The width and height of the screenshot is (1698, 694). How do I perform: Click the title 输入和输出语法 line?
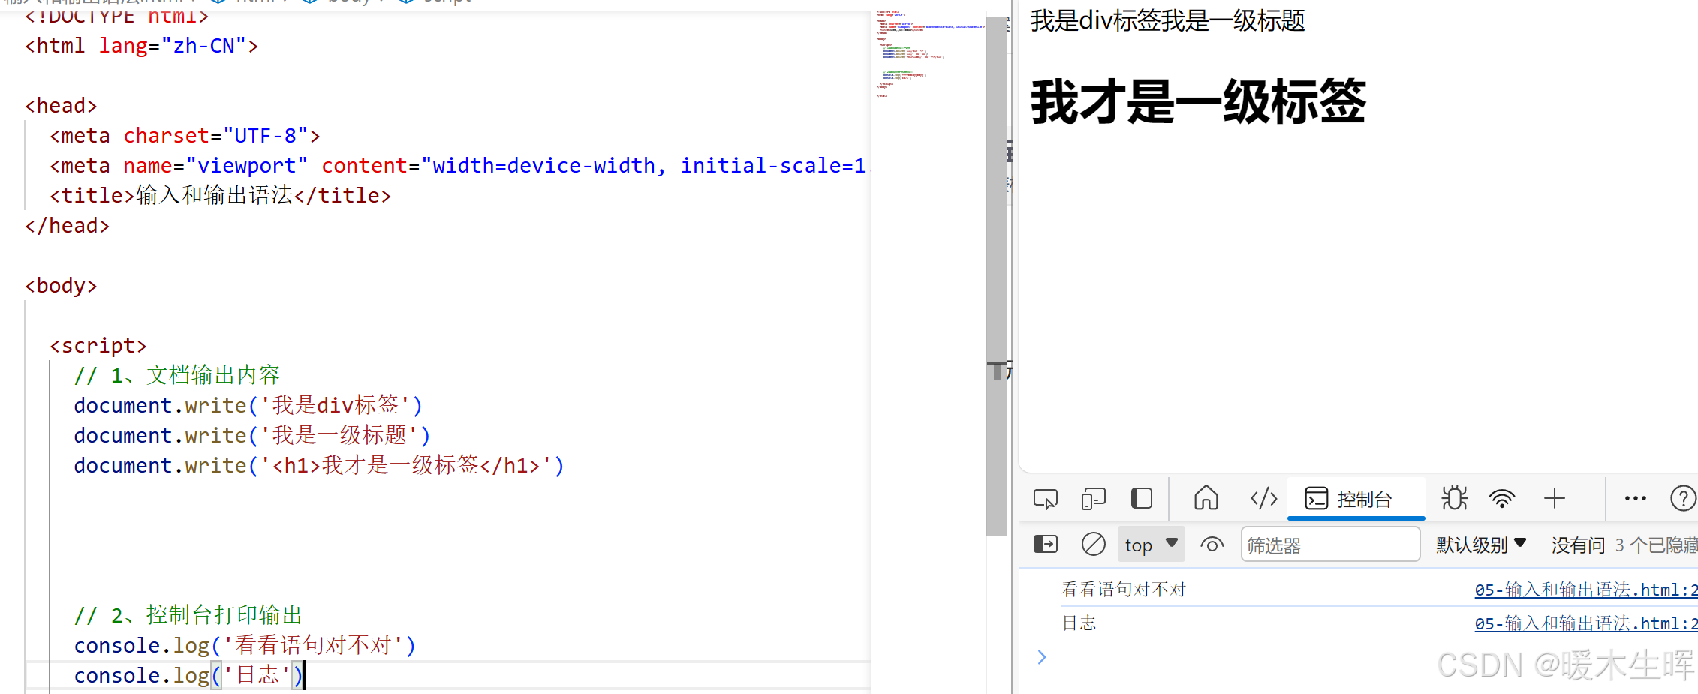[x=220, y=196]
